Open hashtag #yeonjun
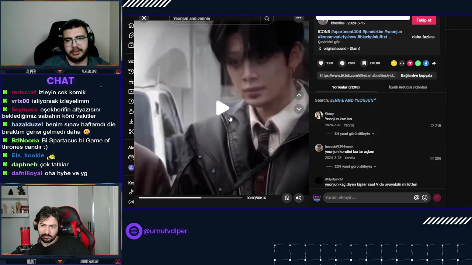The image size is (472, 265). [x=393, y=32]
